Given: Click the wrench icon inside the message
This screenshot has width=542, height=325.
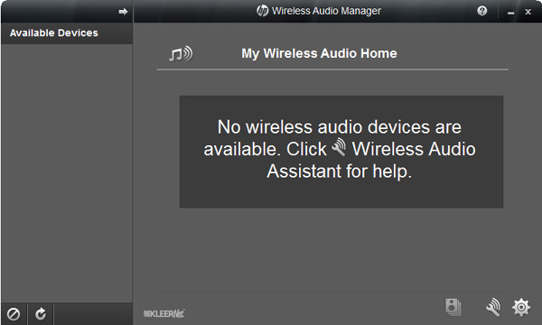Looking at the screenshot, I should [339, 147].
